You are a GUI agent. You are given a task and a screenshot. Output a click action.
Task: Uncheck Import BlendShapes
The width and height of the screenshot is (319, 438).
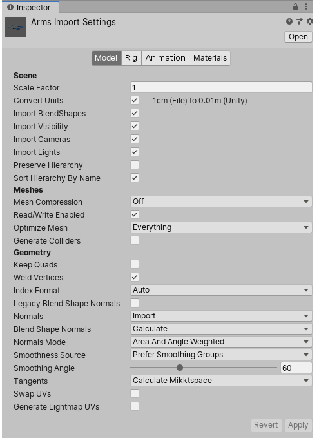coord(135,113)
